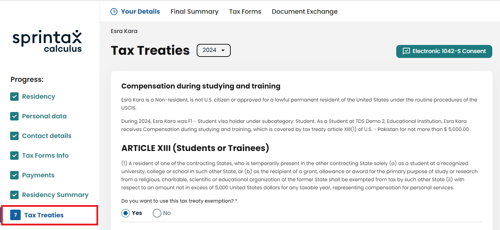Click the consent icon on the Electronic 1042-S button
This screenshot has height=230, width=500.
point(406,51)
